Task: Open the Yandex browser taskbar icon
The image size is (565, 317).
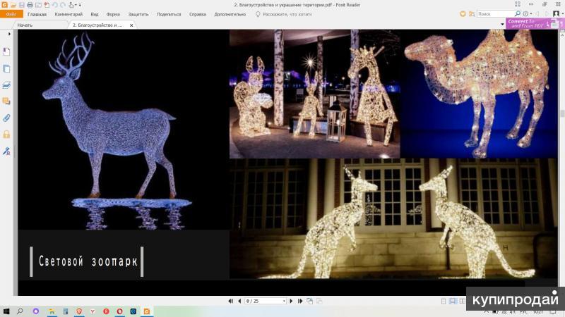Action: (x=93, y=311)
